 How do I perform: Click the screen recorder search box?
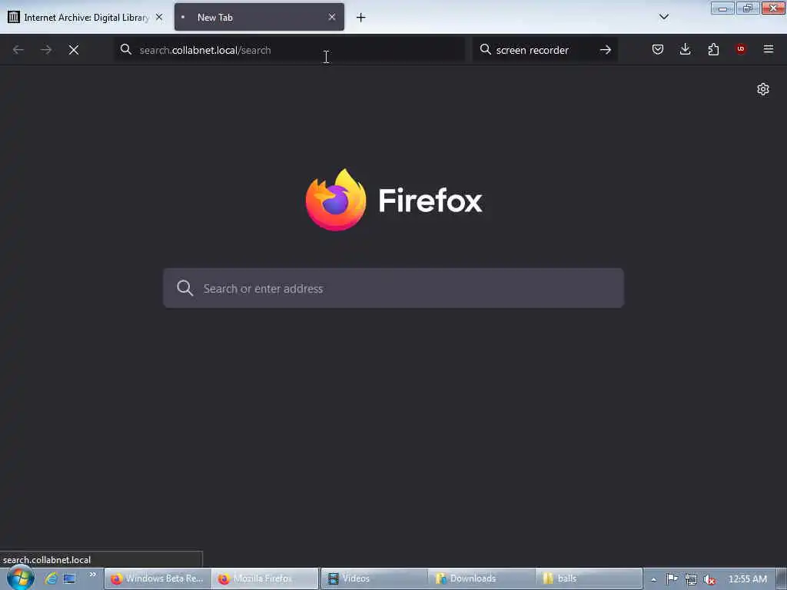tap(545, 50)
